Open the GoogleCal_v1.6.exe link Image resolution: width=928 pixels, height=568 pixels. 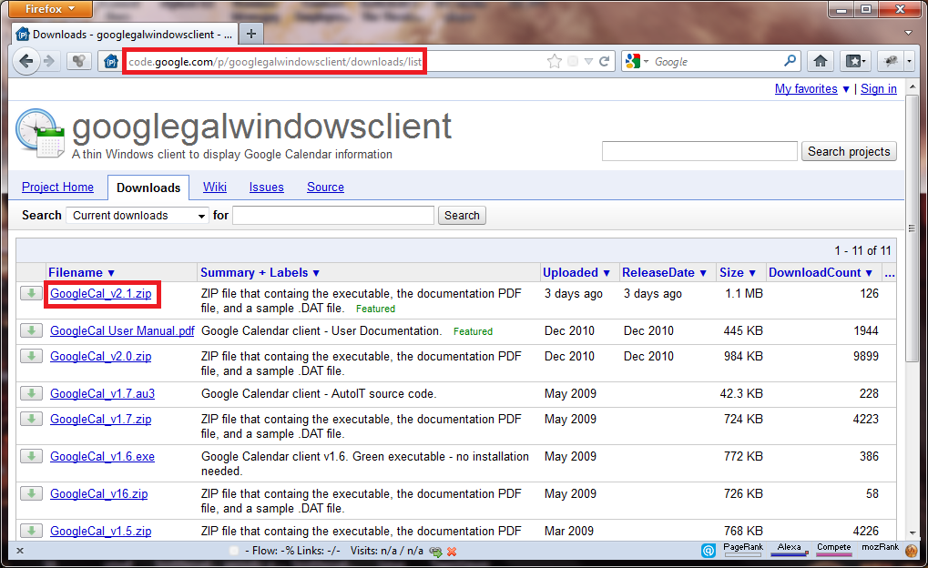coord(102,456)
